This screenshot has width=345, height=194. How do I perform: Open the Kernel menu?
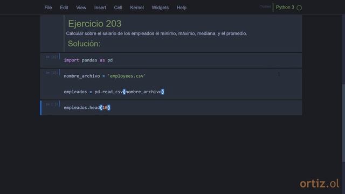pyautogui.click(x=137, y=8)
